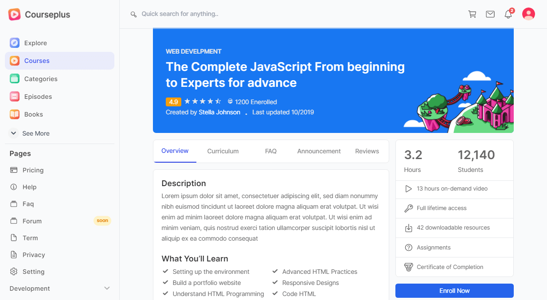Click the Books sidebar icon
The image size is (547, 300).
pyautogui.click(x=15, y=114)
